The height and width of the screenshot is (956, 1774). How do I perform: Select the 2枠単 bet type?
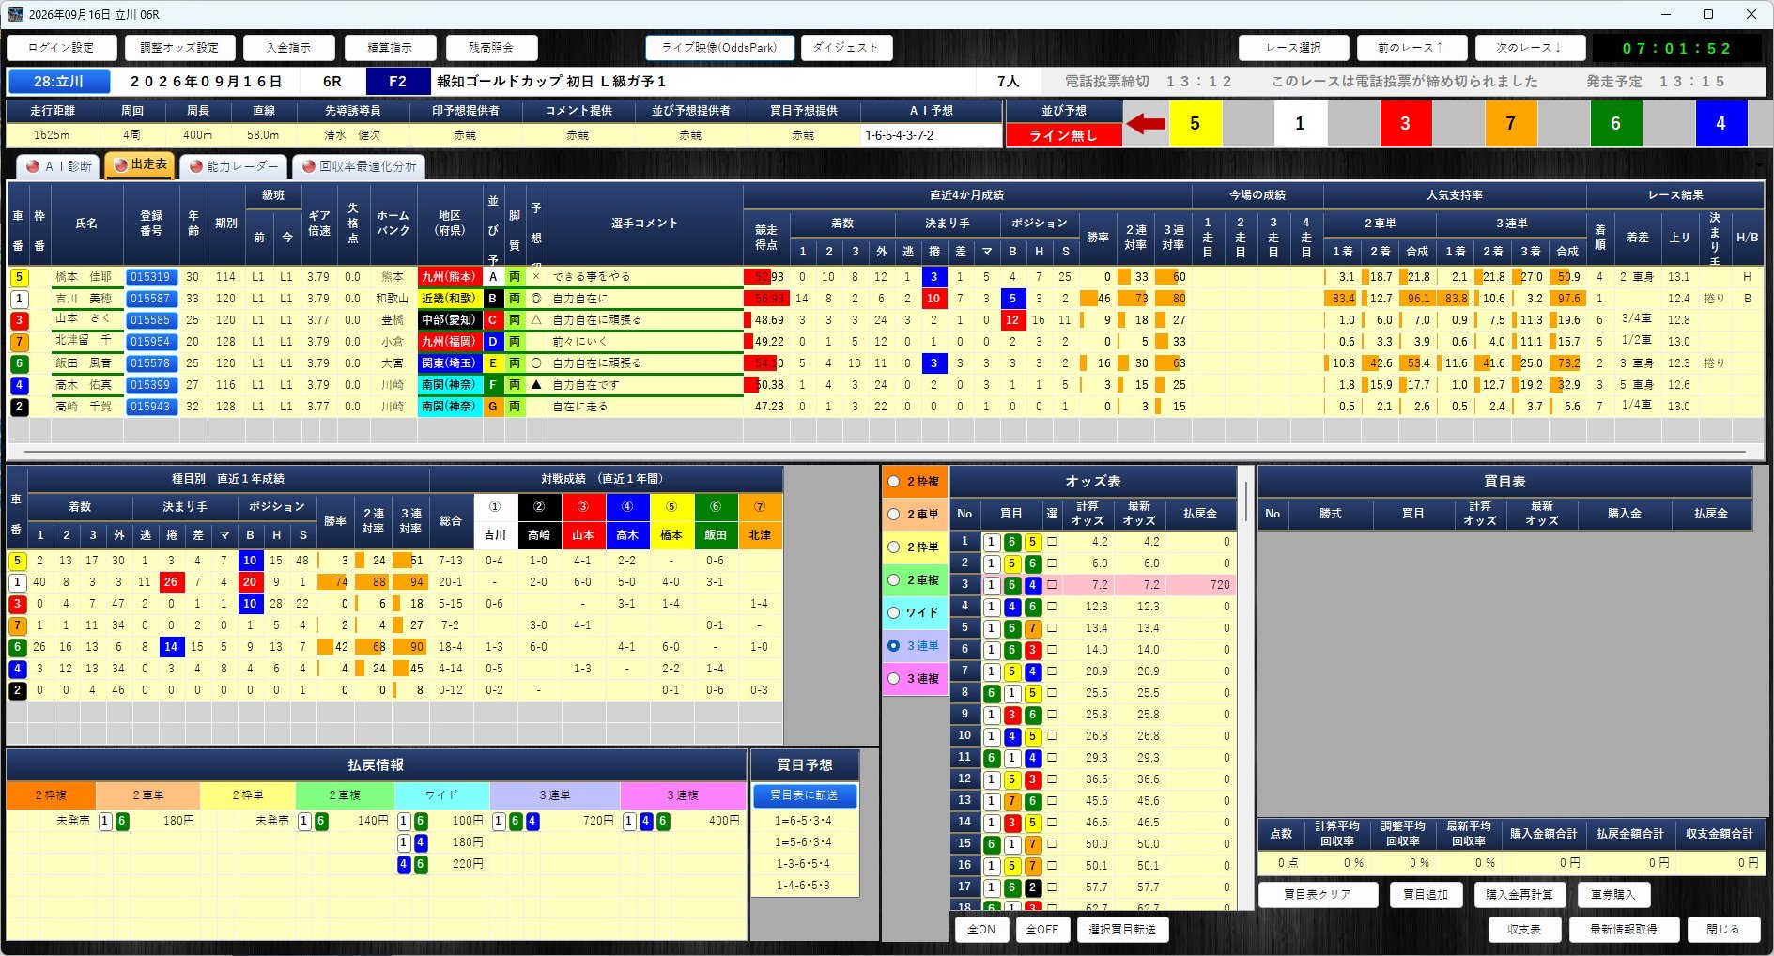pos(915,547)
